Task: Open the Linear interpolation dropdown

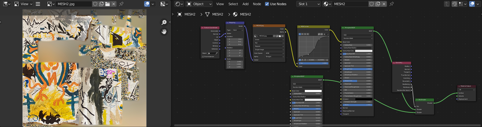Action: pos(269,39)
